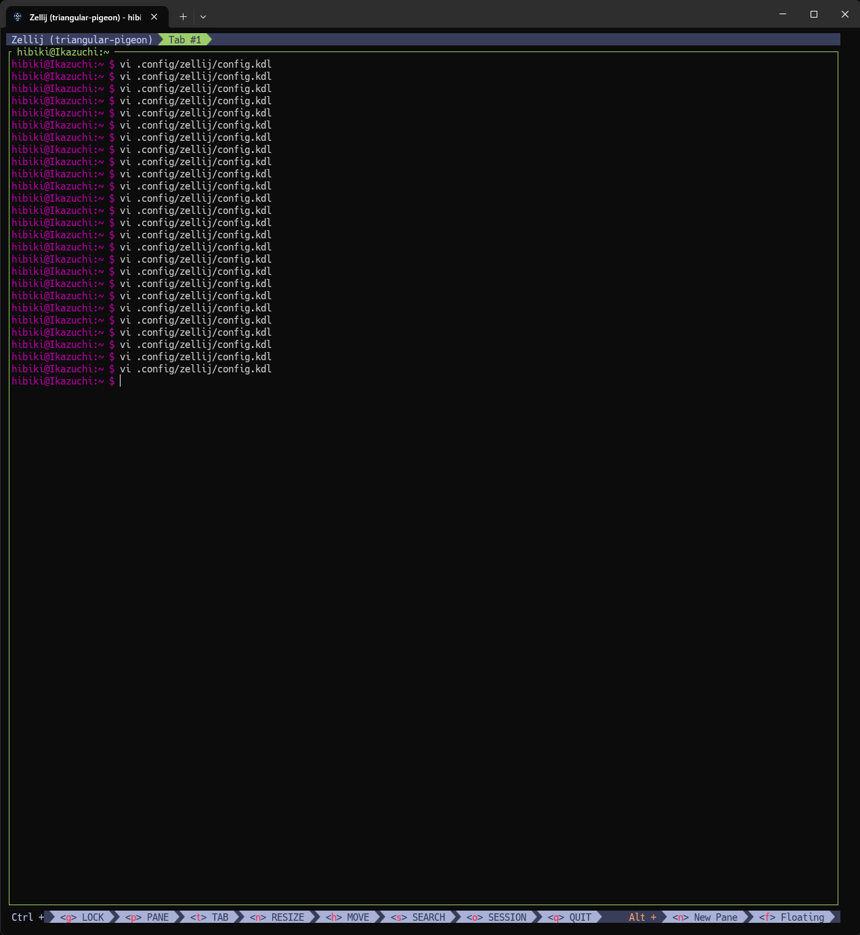The width and height of the screenshot is (860, 935).
Task: Click the <n> RESIZE mode segment
Action: (277, 917)
